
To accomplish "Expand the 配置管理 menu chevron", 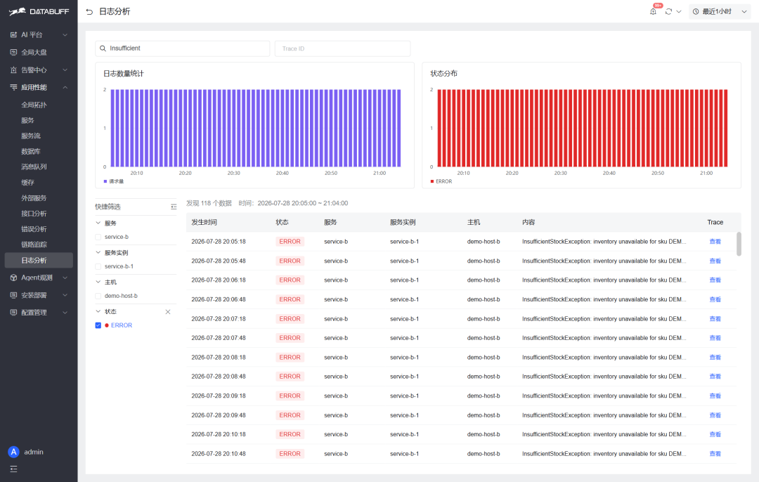I will pyautogui.click(x=65, y=313).
